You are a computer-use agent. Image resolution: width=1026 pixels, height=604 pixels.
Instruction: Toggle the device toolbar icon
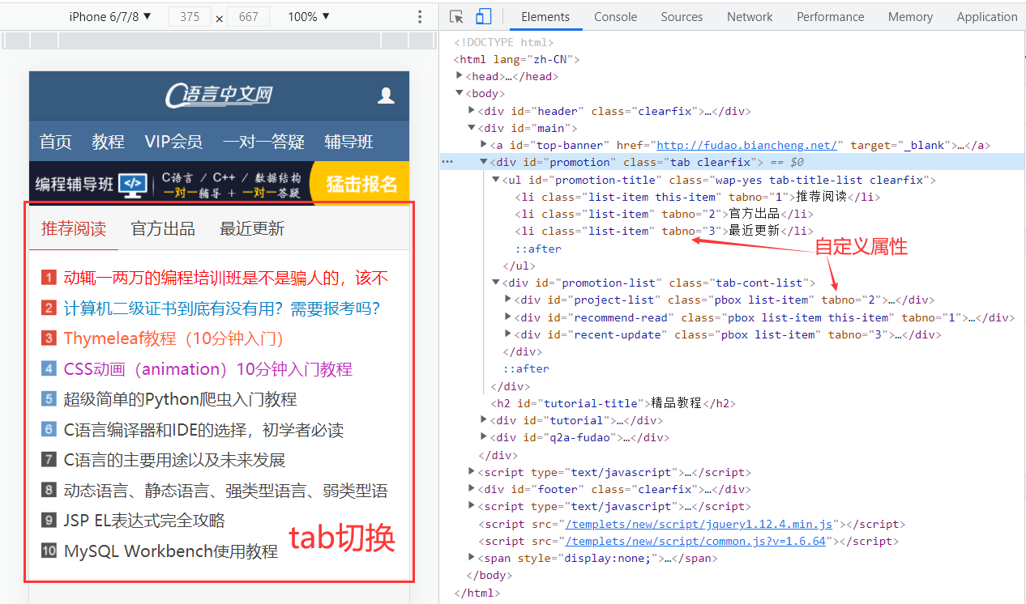coord(483,16)
